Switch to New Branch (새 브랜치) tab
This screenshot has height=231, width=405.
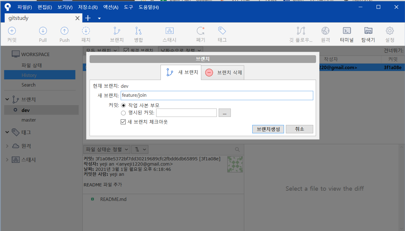(x=181, y=73)
